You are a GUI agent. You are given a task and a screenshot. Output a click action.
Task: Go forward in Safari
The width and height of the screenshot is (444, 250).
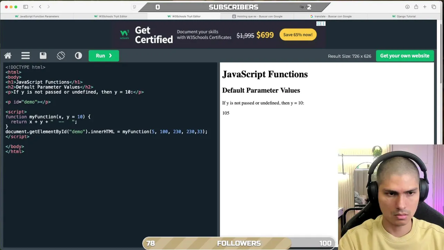click(x=49, y=7)
